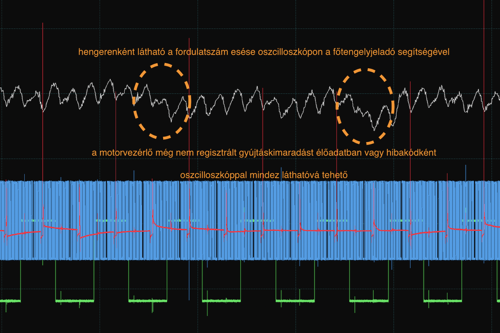500x333 pixels.
Task: Select the top annotation starting with 'hengerenként látható'
Action: (x=263, y=52)
